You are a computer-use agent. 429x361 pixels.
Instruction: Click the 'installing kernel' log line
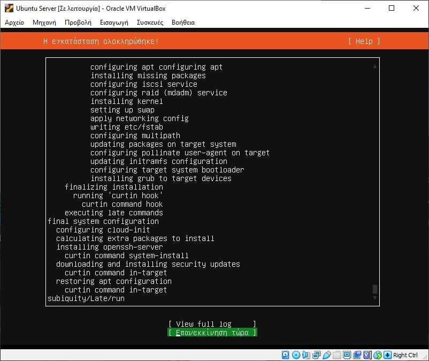point(127,101)
